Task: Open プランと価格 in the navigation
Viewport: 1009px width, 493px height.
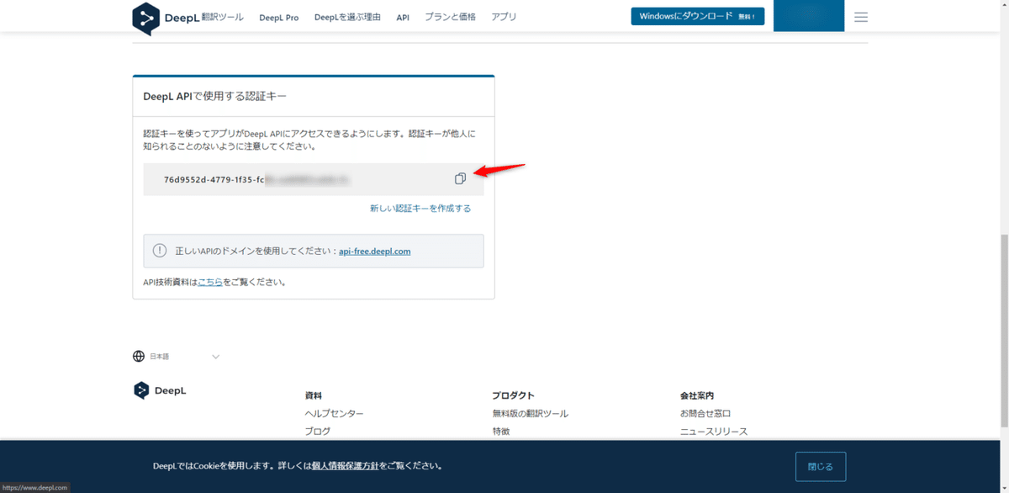Action: coord(450,17)
